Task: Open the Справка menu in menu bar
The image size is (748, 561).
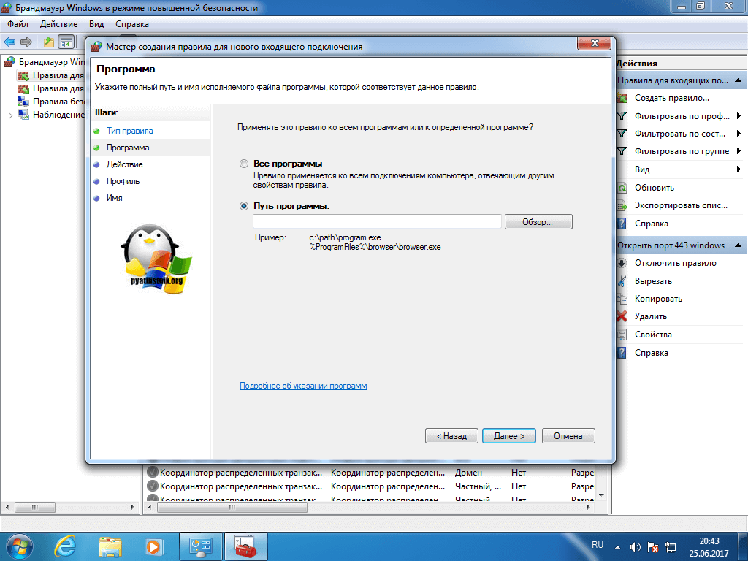Action: (132, 24)
